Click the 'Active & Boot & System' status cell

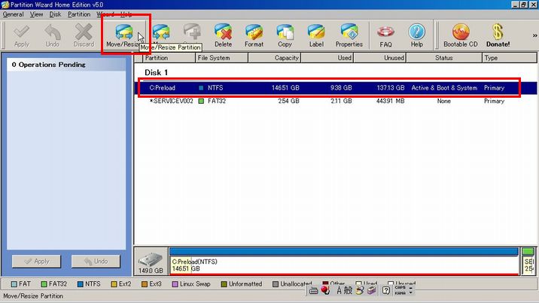click(444, 88)
